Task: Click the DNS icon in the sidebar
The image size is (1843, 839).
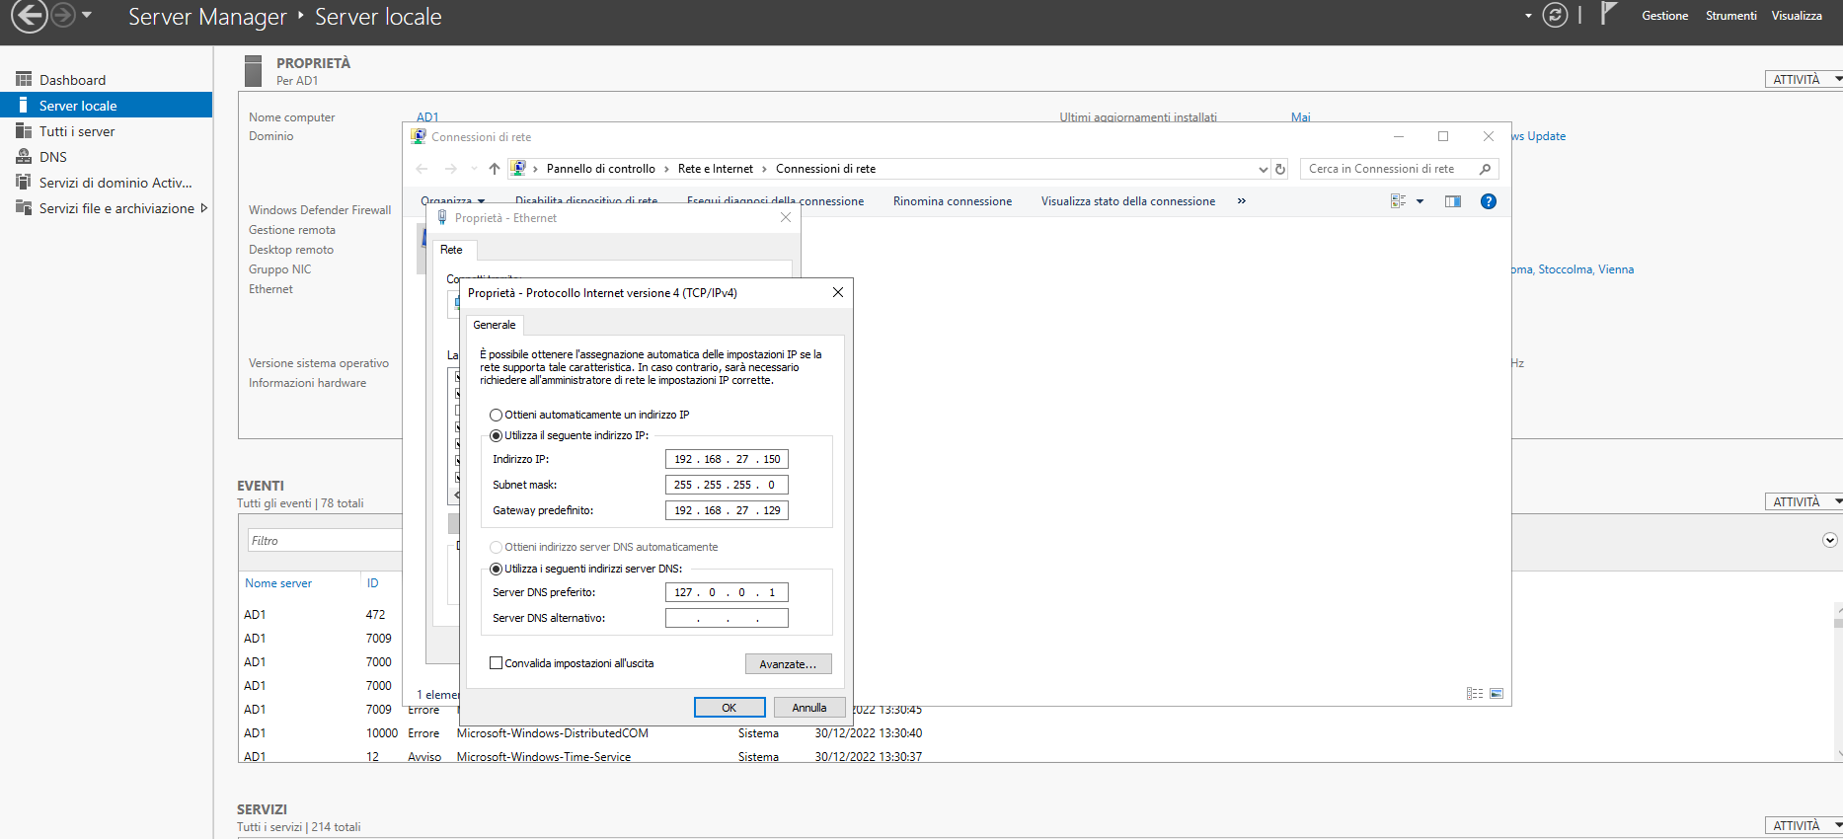Action: pos(24,157)
